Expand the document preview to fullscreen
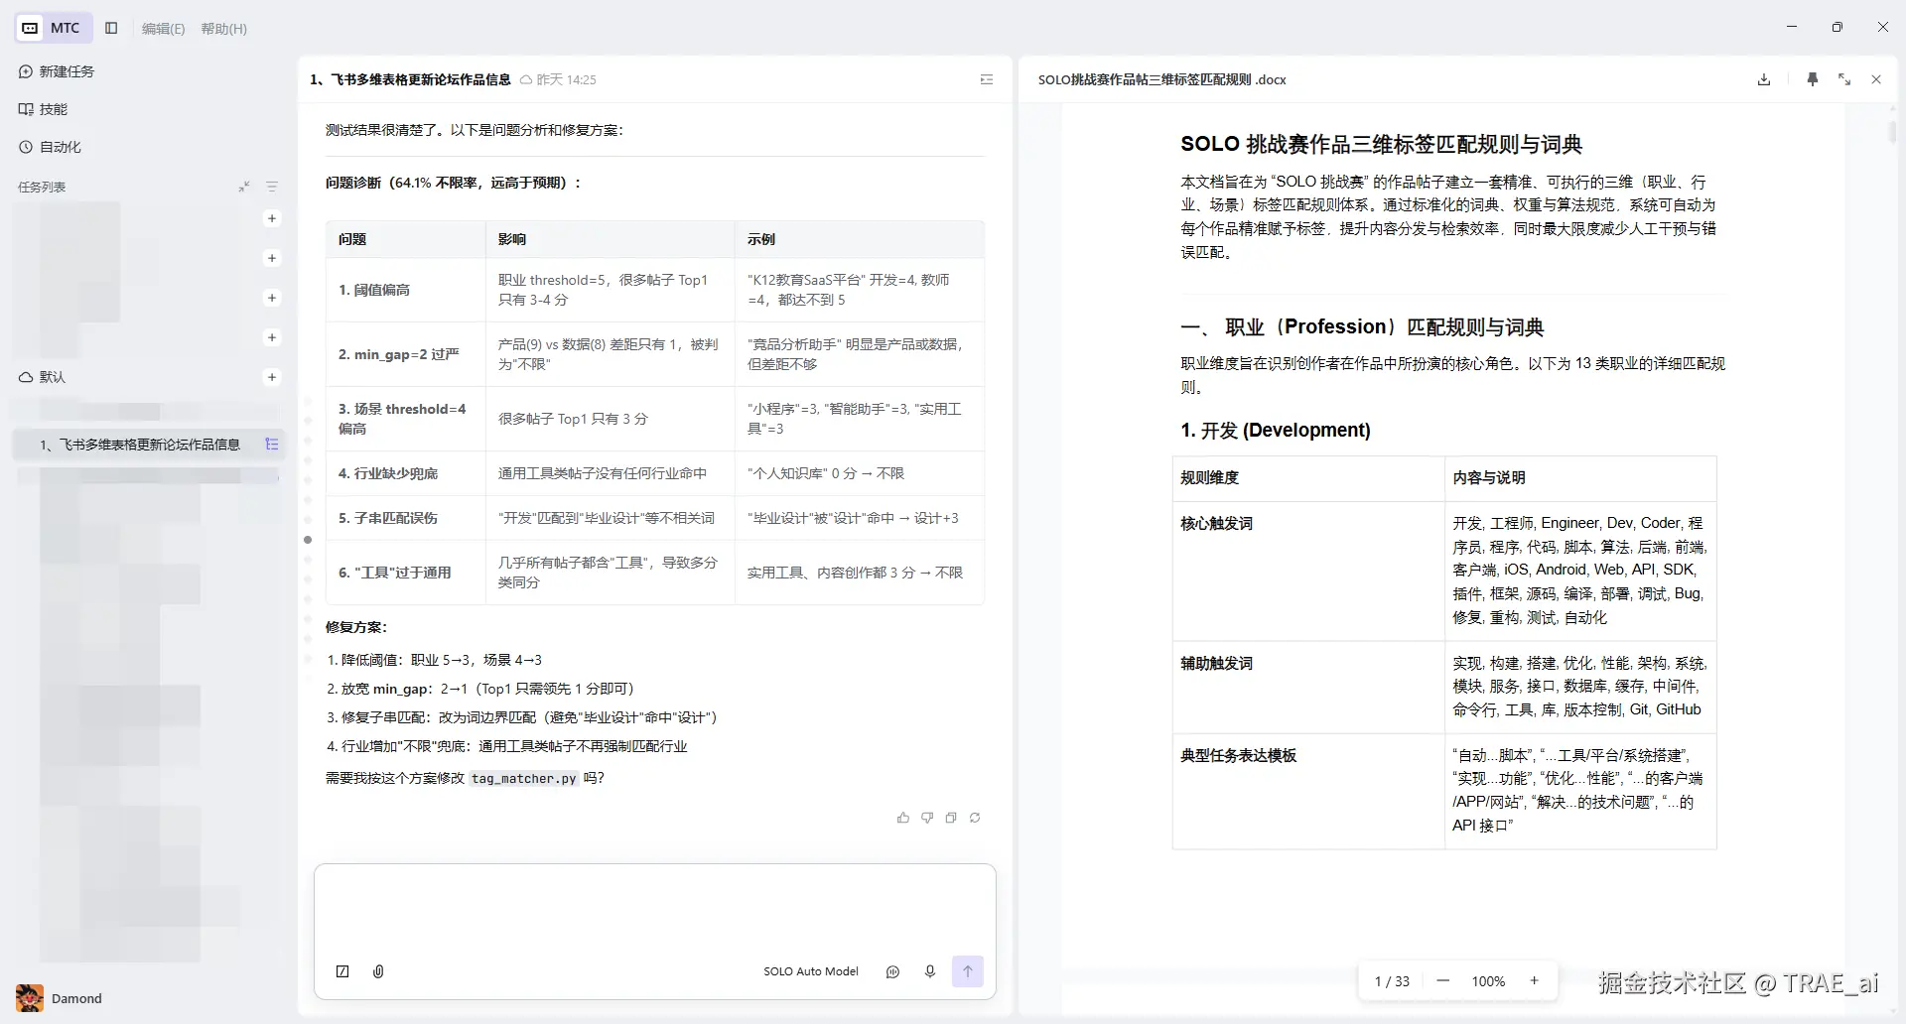 click(1844, 79)
